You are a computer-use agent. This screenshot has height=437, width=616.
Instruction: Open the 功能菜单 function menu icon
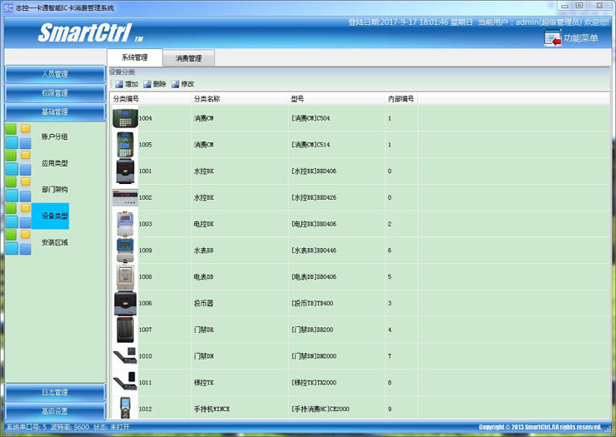pos(553,38)
